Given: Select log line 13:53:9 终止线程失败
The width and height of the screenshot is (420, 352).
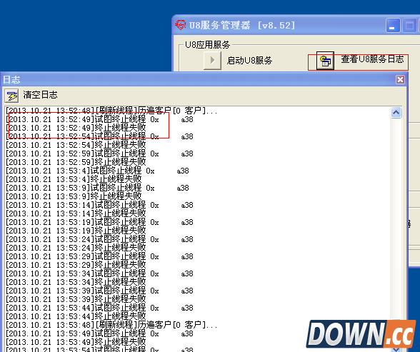Looking at the screenshot, I should coord(74,196).
